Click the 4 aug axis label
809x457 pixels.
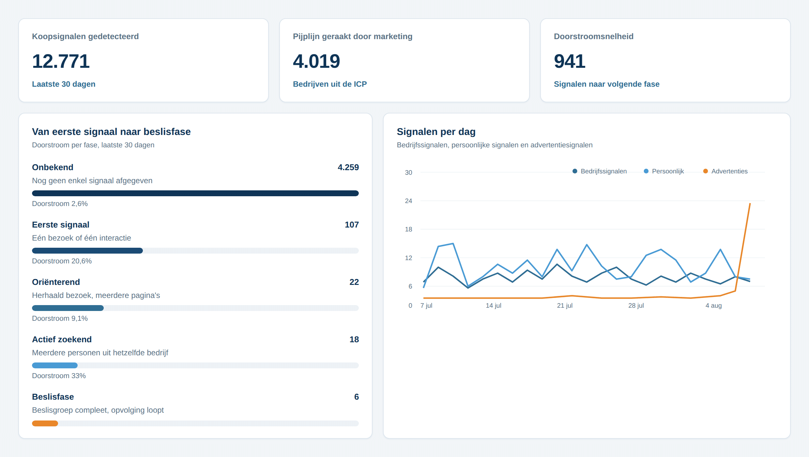coord(713,305)
